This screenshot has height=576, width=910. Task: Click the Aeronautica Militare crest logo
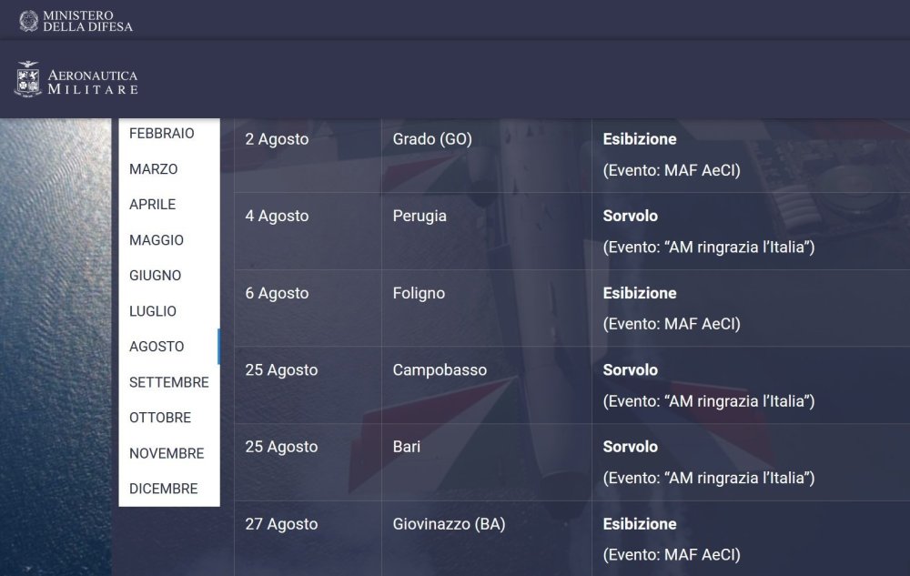click(26, 79)
